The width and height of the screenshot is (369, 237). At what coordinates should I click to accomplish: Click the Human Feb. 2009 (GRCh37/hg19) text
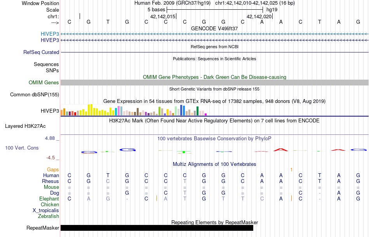click(173, 3)
